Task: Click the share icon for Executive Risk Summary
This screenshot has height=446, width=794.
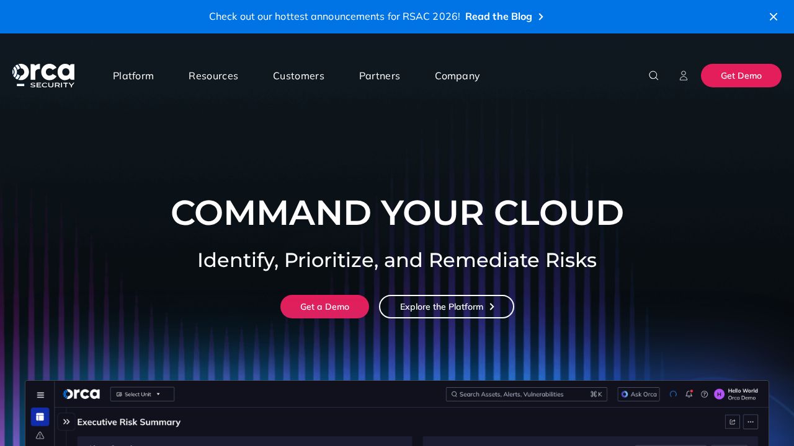Action: [733, 422]
